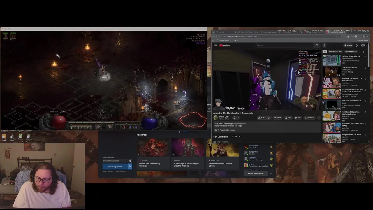Open the YouTube account avatar menu
Screen dimensions: 373x210
(363, 45)
